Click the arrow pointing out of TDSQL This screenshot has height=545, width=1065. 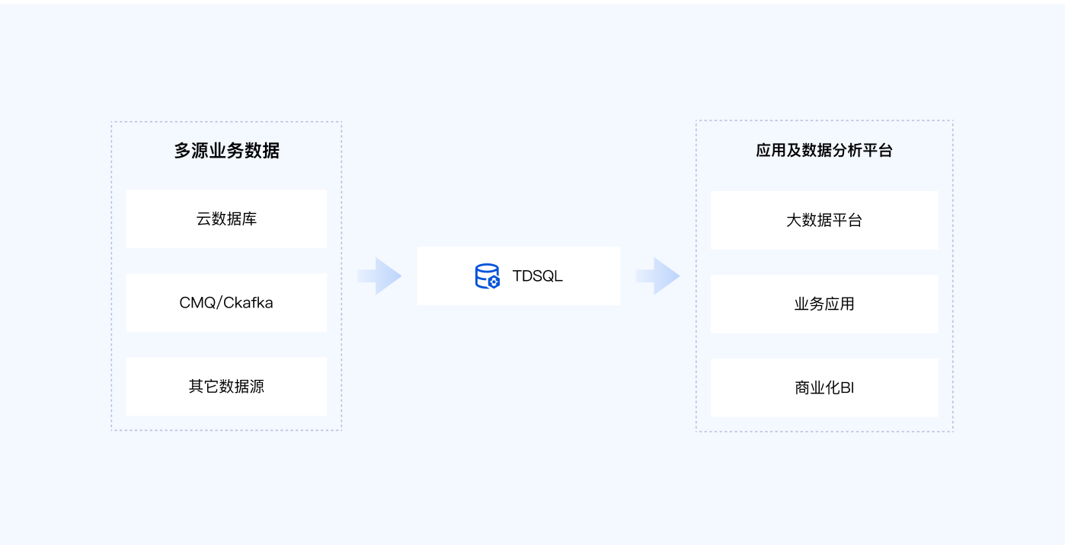[x=657, y=276]
